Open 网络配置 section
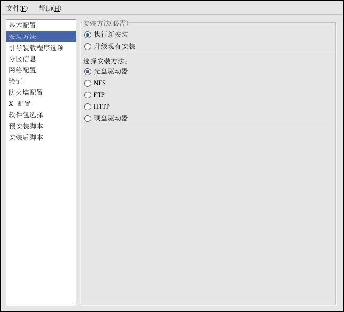 point(41,70)
